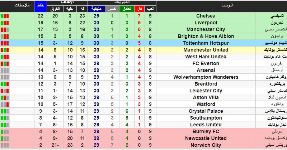Viewport: 287px width, 150px height.
Task: Click Watford's form indicator bars
Action: tap(5, 105)
